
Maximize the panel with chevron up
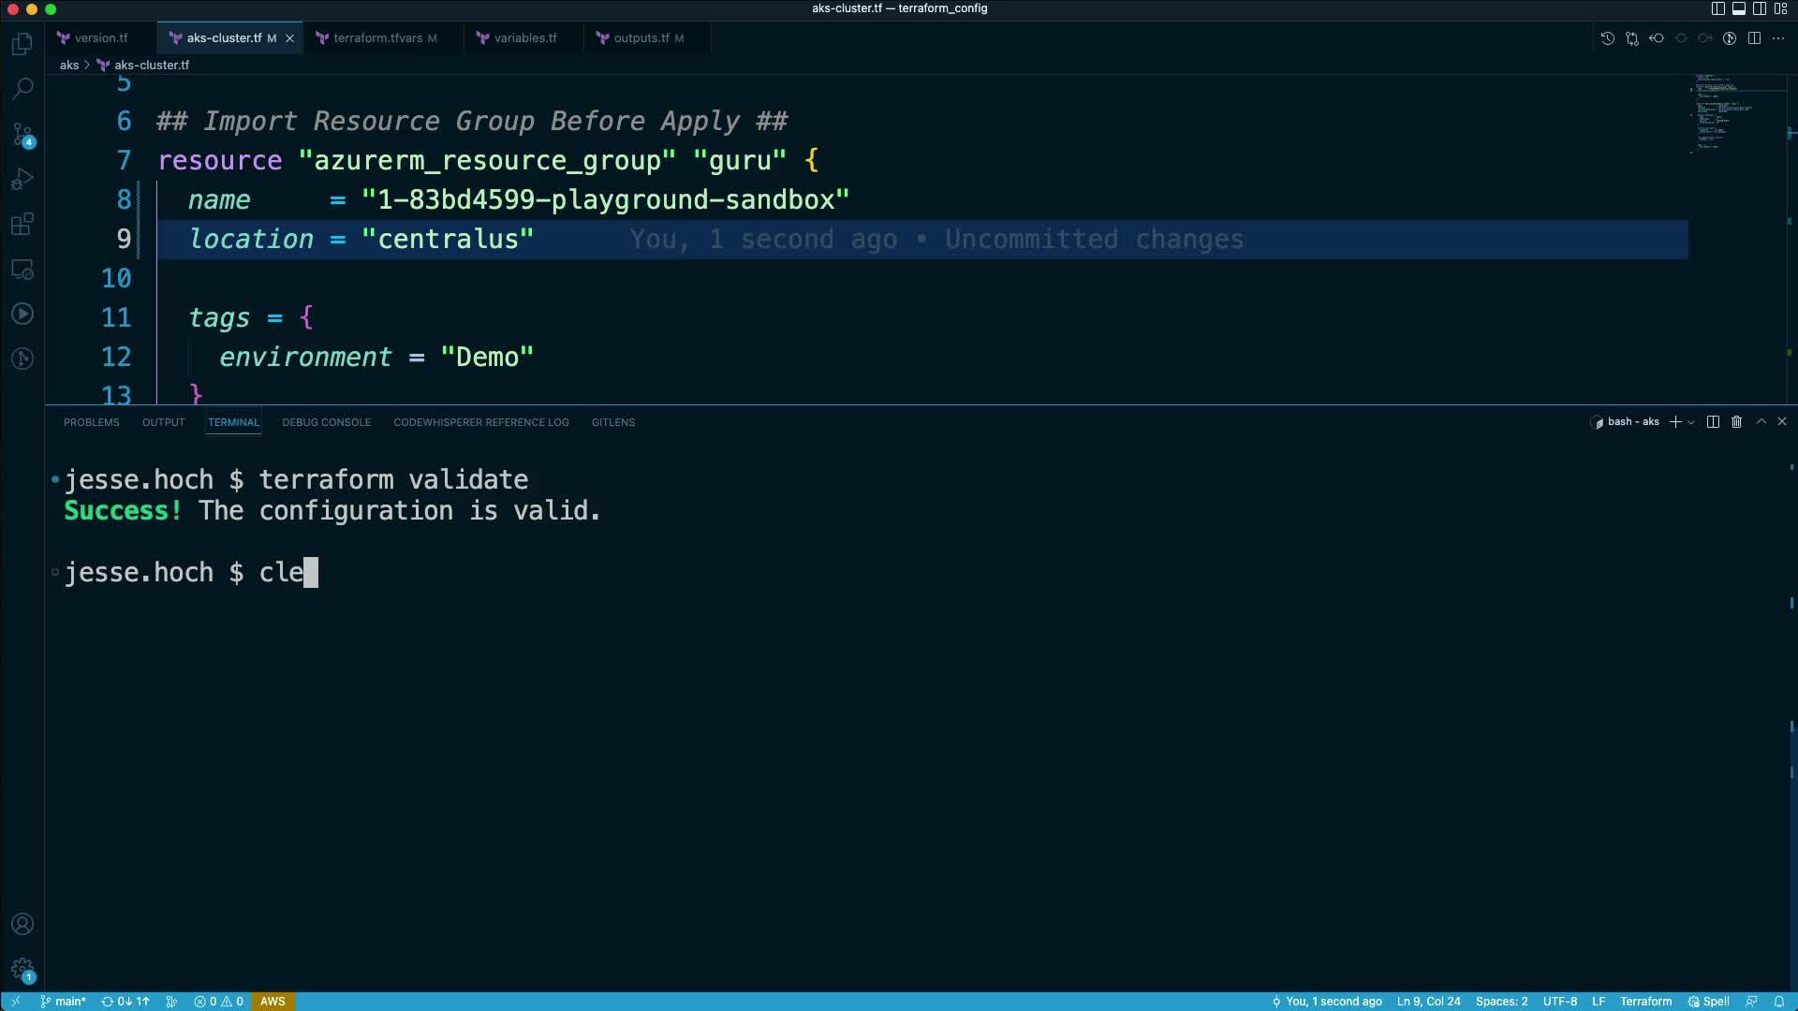[x=1761, y=422]
